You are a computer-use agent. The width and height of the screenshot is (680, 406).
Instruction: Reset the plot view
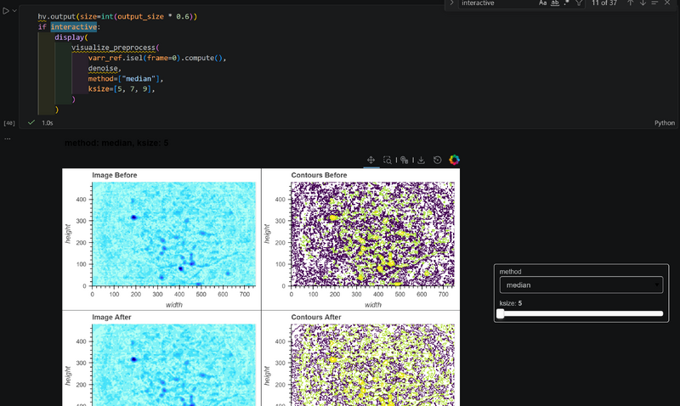437,160
